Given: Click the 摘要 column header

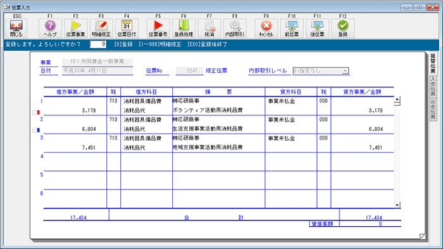Looking at the screenshot, I should [x=218, y=92].
